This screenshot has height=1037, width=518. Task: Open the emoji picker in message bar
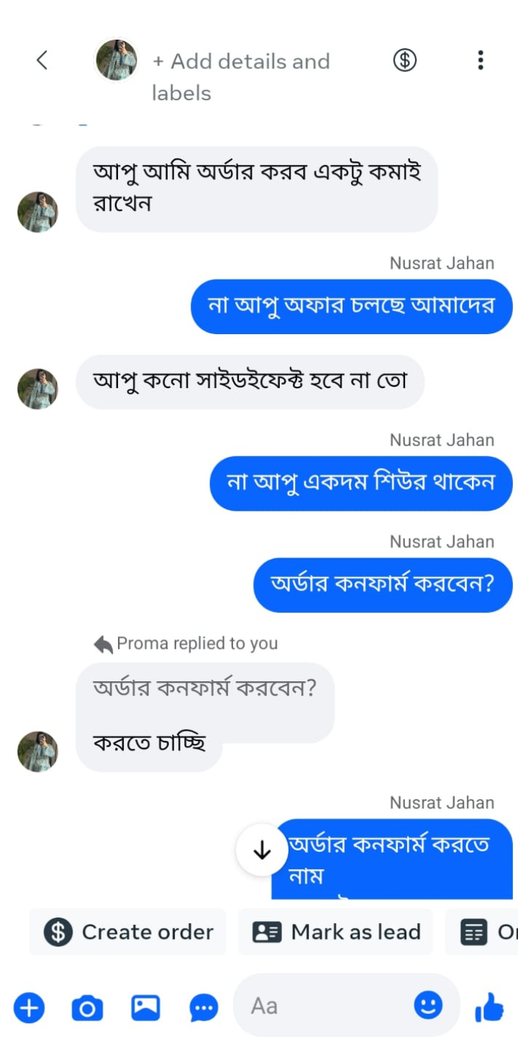[x=427, y=1006]
